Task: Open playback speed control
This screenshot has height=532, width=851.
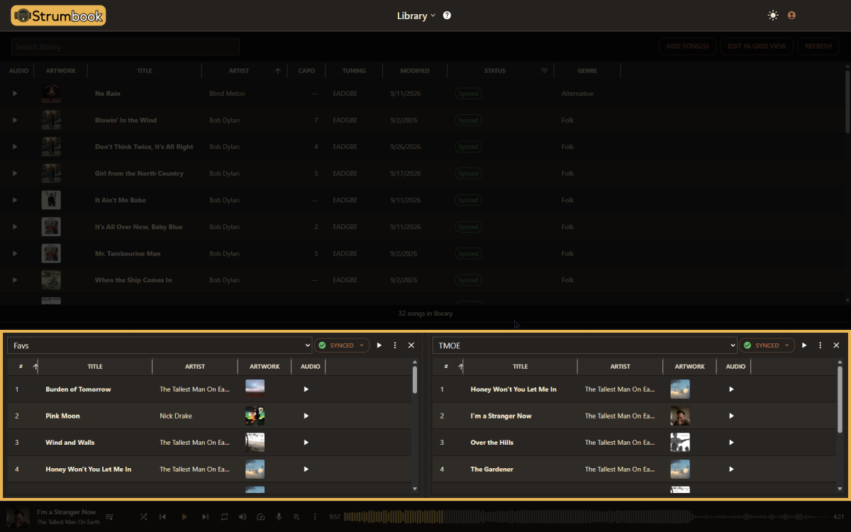Action: coord(260,517)
